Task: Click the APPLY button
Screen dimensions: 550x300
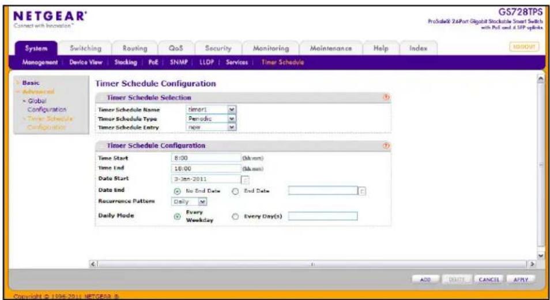Action: tap(521, 280)
